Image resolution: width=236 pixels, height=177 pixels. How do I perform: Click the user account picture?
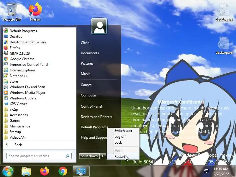99,26
